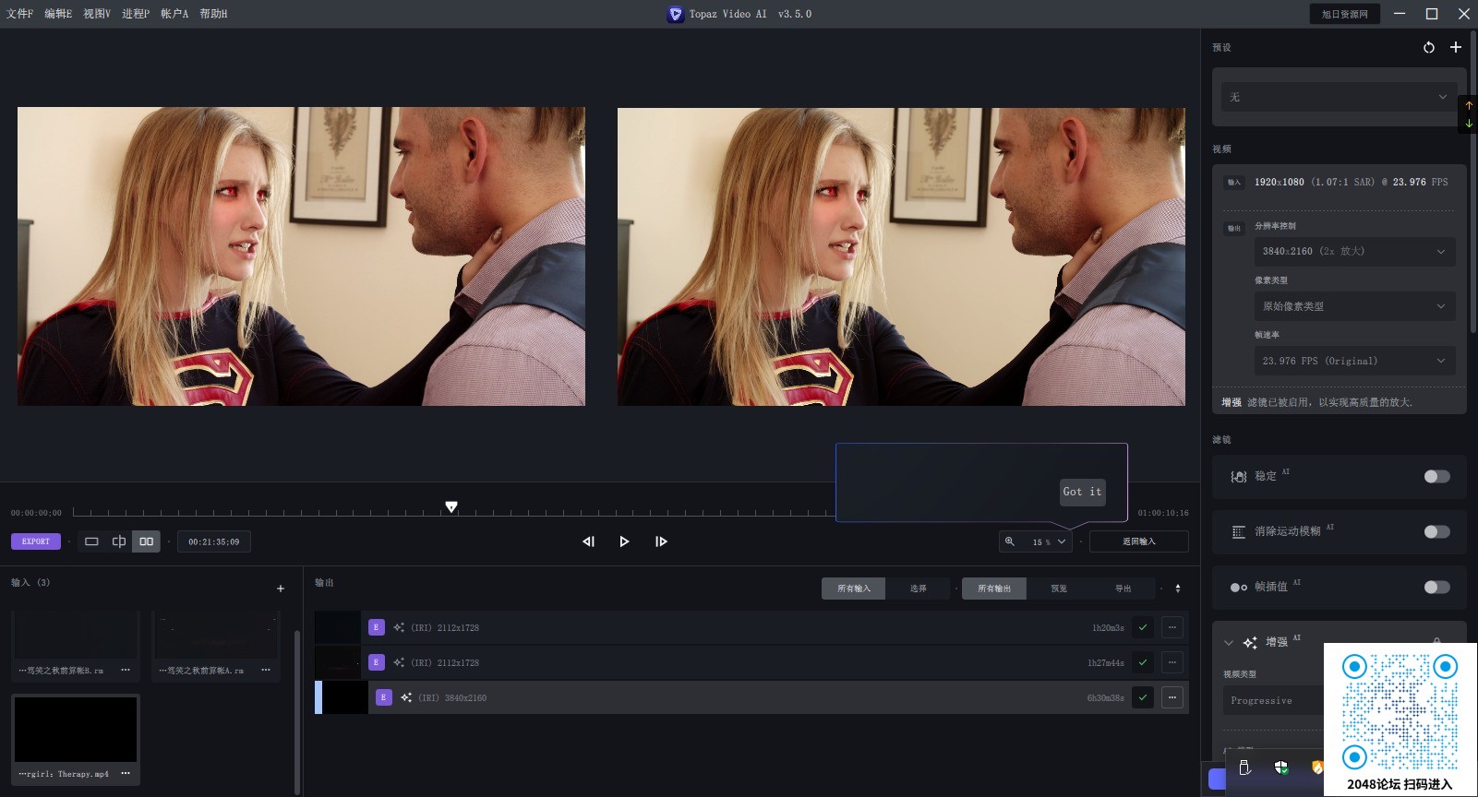This screenshot has width=1478, height=797.
Task: Open options for 算帐A.rm input
Action: tap(266, 670)
